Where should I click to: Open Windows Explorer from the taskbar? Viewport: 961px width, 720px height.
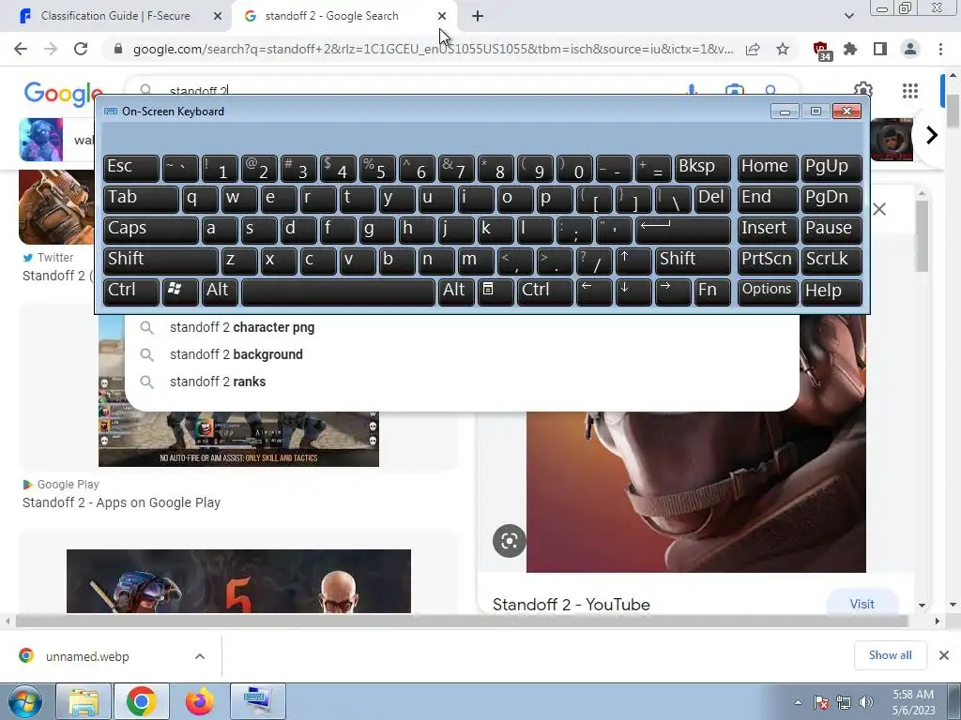pos(84,701)
